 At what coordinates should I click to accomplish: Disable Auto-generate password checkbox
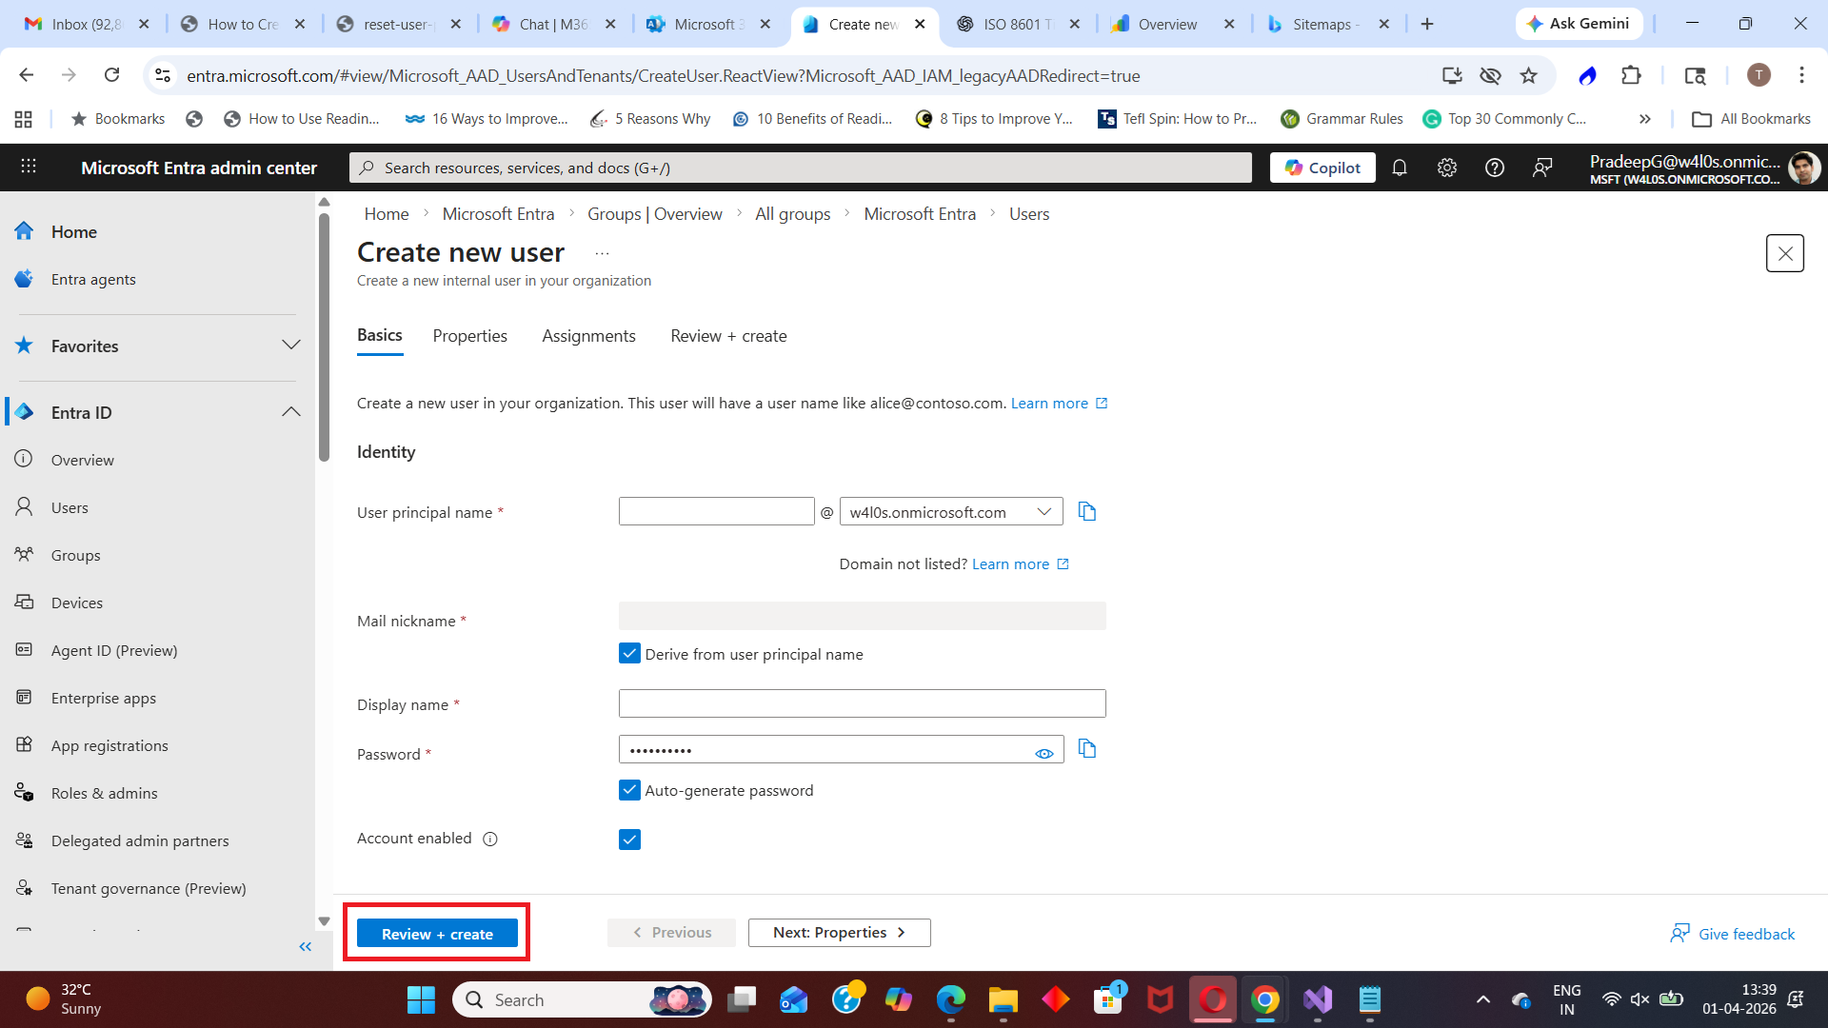(629, 791)
